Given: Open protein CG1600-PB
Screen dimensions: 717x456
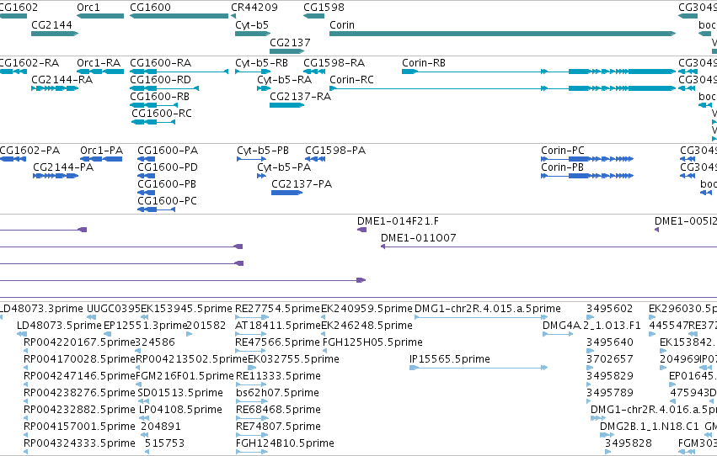Looking at the screenshot, I should (x=167, y=184).
